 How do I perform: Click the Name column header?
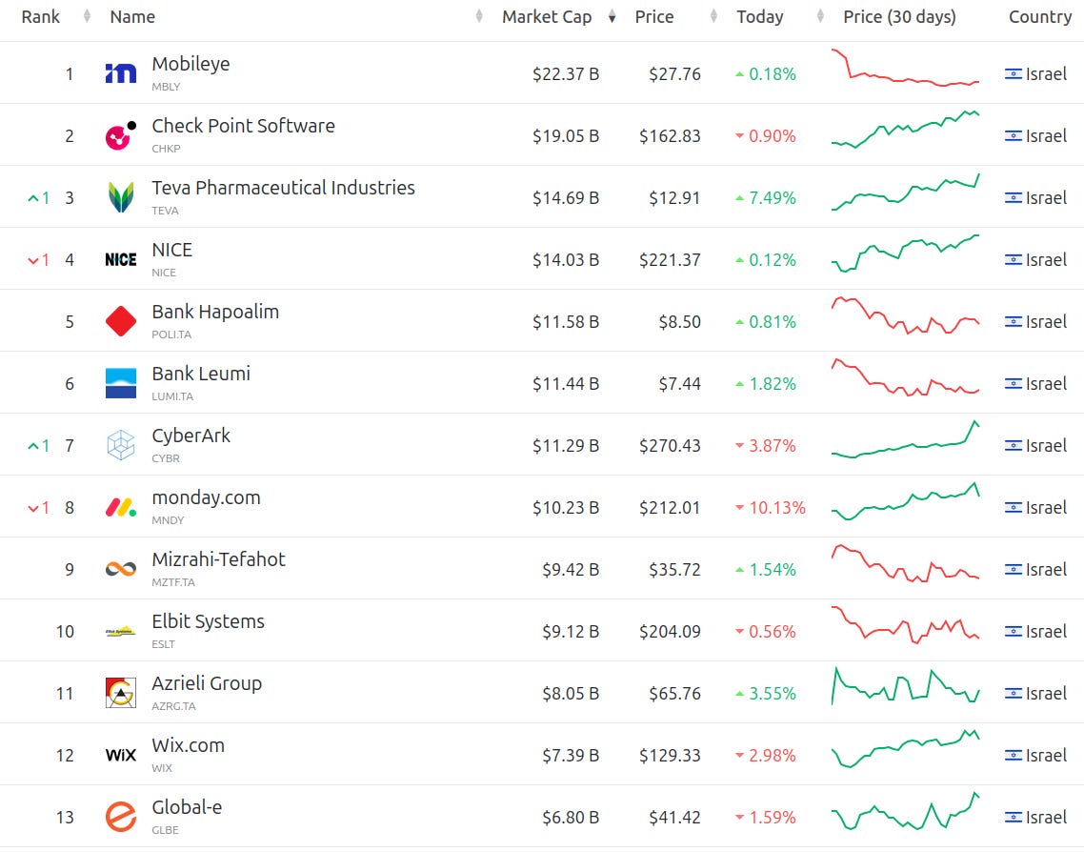pos(132,16)
